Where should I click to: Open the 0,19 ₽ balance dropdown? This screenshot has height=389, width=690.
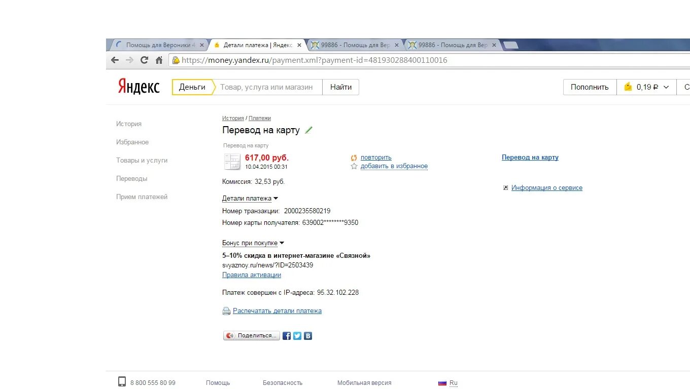click(x=647, y=87)
